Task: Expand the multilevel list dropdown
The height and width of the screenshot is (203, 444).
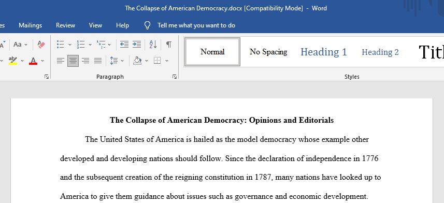Action: [109, 45]
